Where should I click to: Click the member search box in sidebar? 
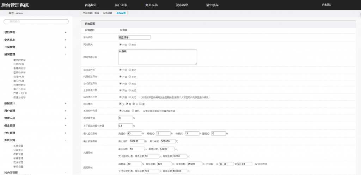coord(36,21)
